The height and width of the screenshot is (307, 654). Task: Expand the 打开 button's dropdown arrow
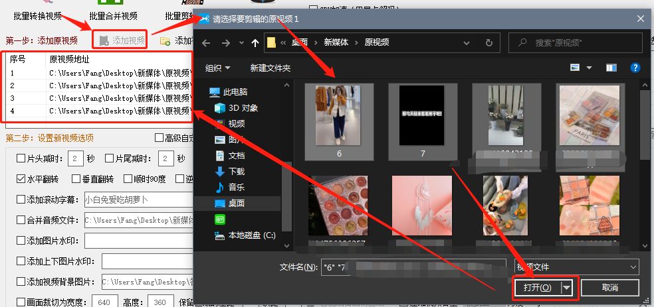coord(566,288)
